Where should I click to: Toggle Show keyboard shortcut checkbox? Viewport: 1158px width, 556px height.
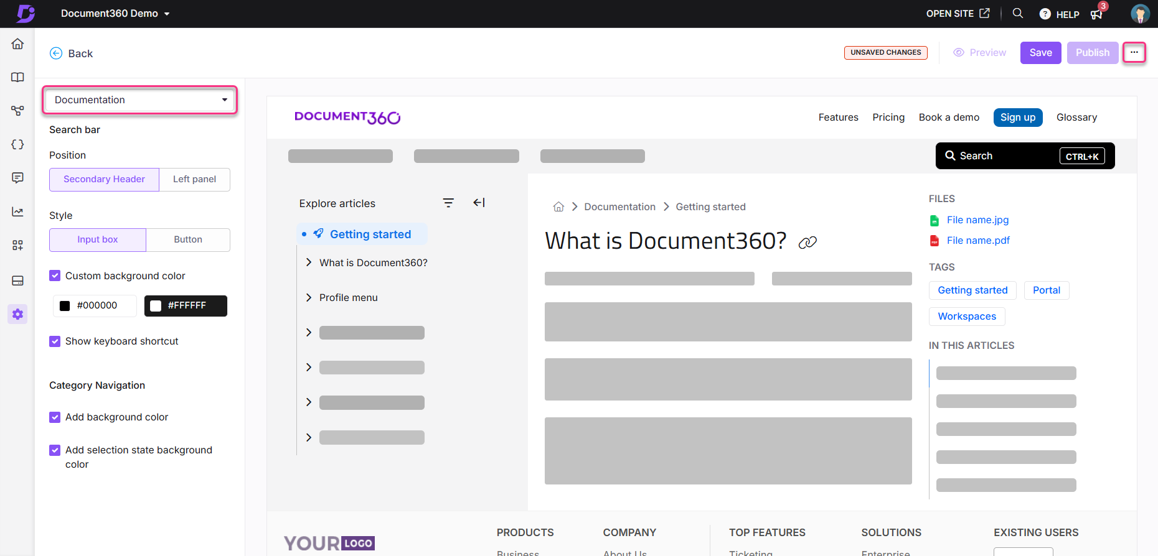(x=55, y=341)
